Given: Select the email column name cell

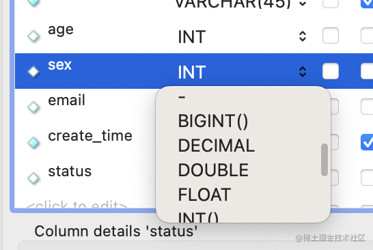Looking at the screenshot, I should click(x=66, y=100).
